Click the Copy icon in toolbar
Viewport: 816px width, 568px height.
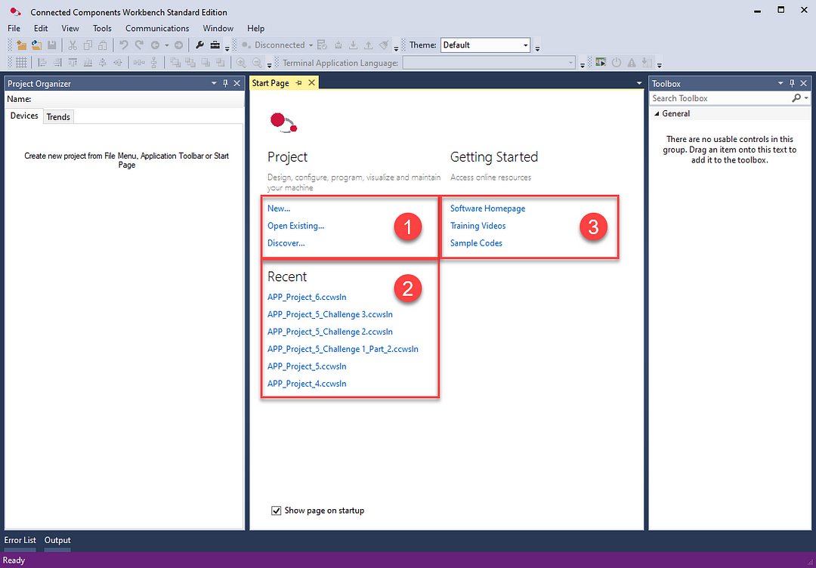tap(88, 45)
